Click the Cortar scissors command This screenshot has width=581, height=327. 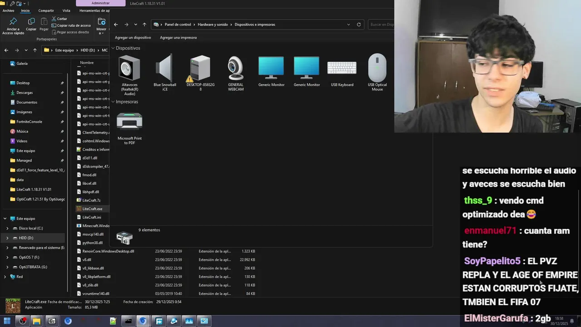[59, 19]
